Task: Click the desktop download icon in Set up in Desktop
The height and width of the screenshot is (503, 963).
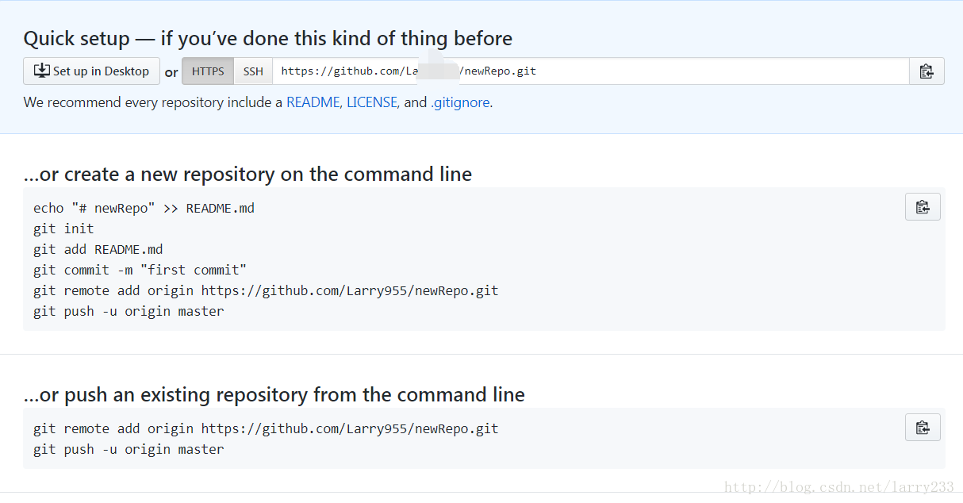Action: 42,71
